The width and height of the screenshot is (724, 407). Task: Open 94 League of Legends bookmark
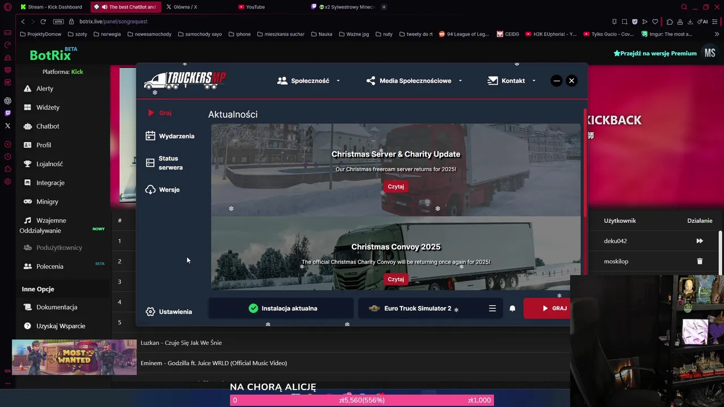464,34
